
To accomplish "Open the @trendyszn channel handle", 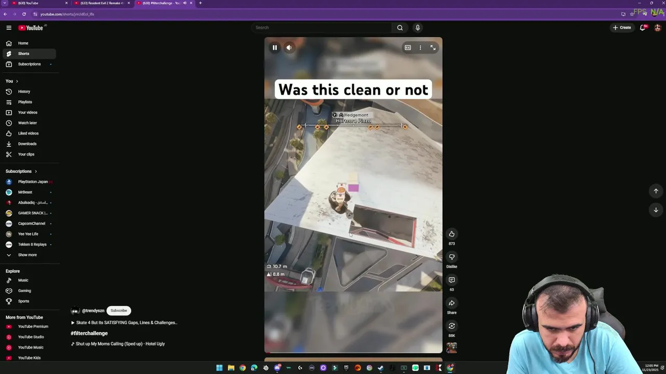I will click(93, 311).
